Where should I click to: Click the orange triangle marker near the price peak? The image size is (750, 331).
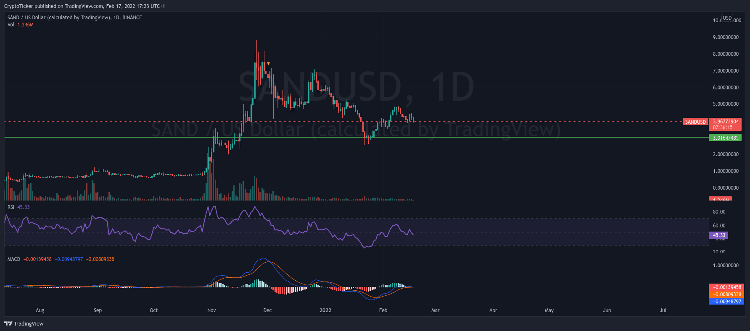[268, 64]
